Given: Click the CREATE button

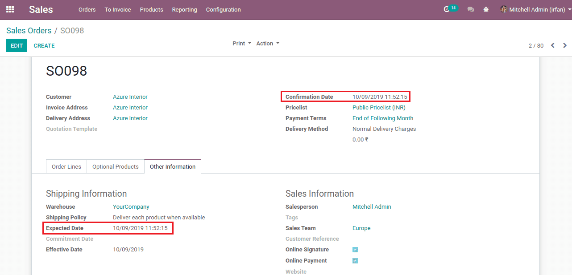Looking at the screenshot, I should tap(44, 45).
